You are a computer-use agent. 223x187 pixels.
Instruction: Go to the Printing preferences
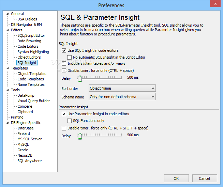(x=17, y=117)
